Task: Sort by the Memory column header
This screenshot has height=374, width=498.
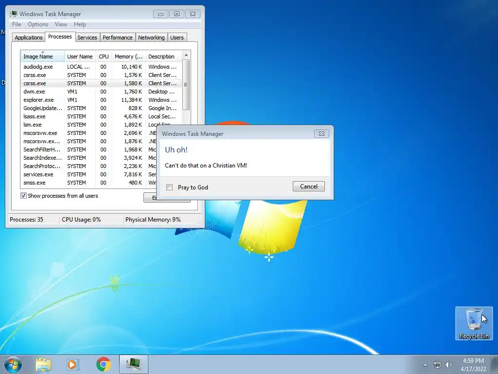Action: 128,56
